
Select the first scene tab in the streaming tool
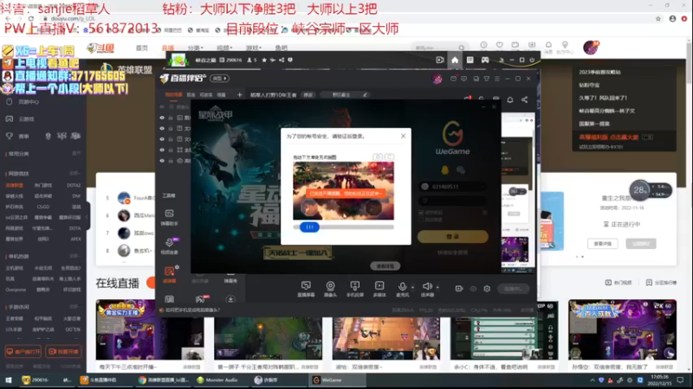tap(173, 95)
